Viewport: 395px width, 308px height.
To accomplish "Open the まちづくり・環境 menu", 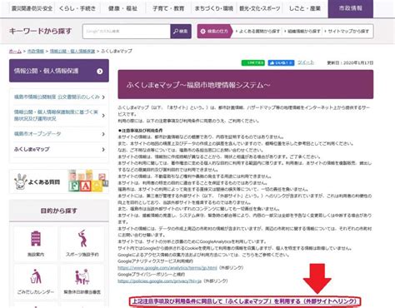I will tap(213, 8).
